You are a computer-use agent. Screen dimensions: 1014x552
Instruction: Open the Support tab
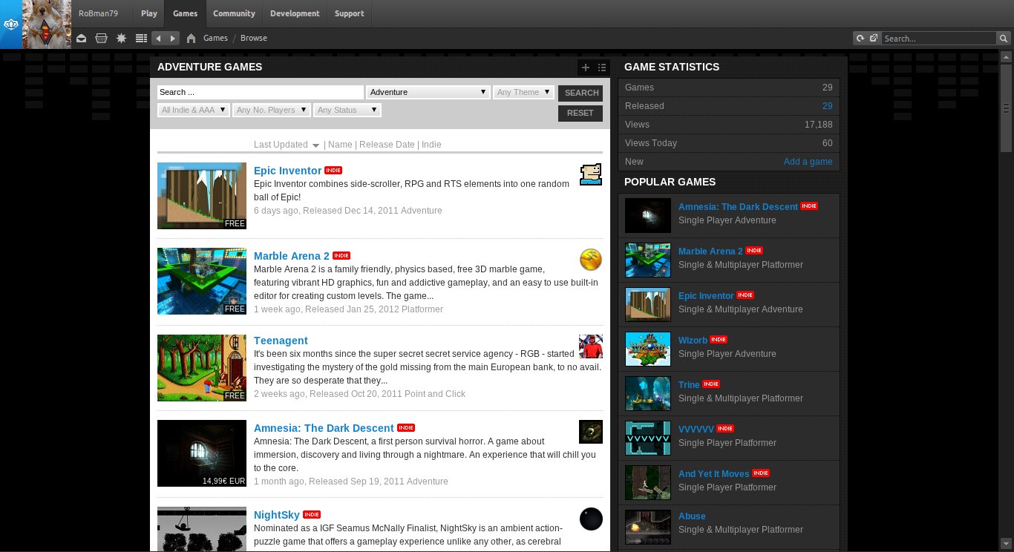click(349, 13)
